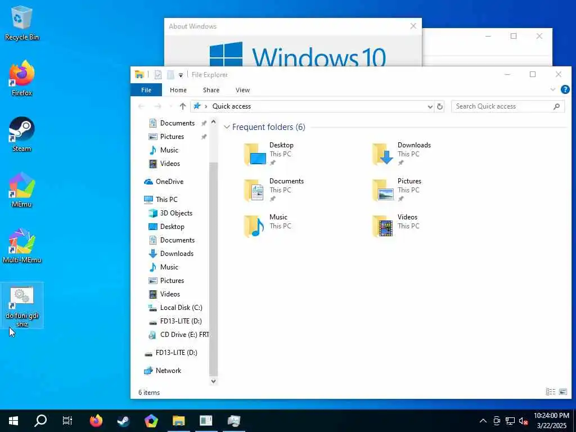This screenshot has width=576, height=432.
Task: Click the File Explorer Properties quick-access toolbar icon
Action: tap(158, 75)
